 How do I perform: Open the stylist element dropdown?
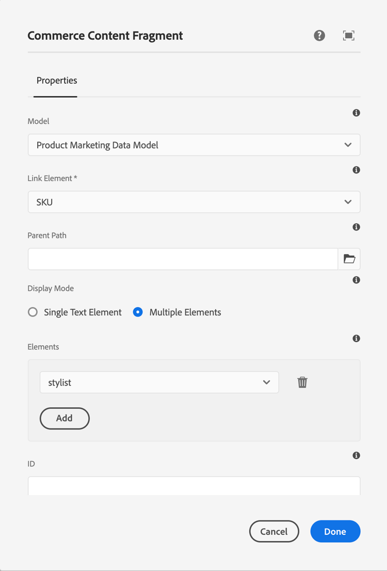(x=159, y=382)
